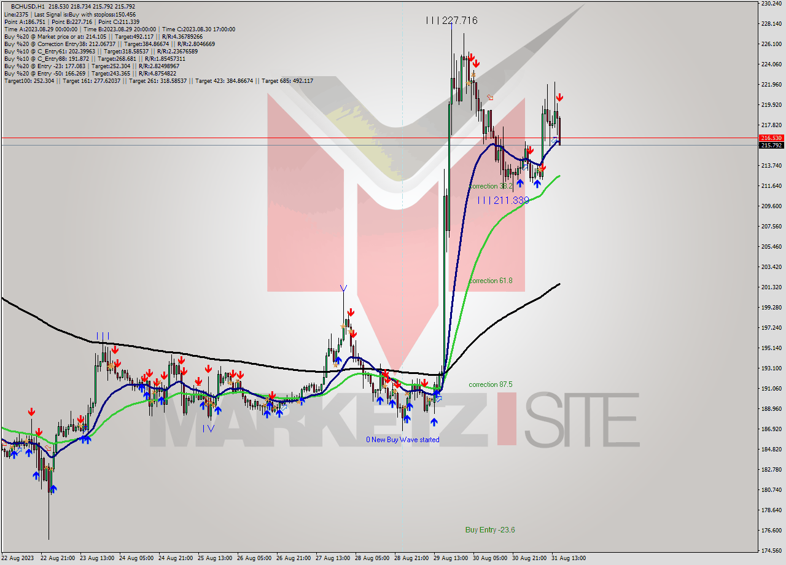Click the 186.920 price axis value
The width and height of the screenshot is (786, 565).
point(771,429)
